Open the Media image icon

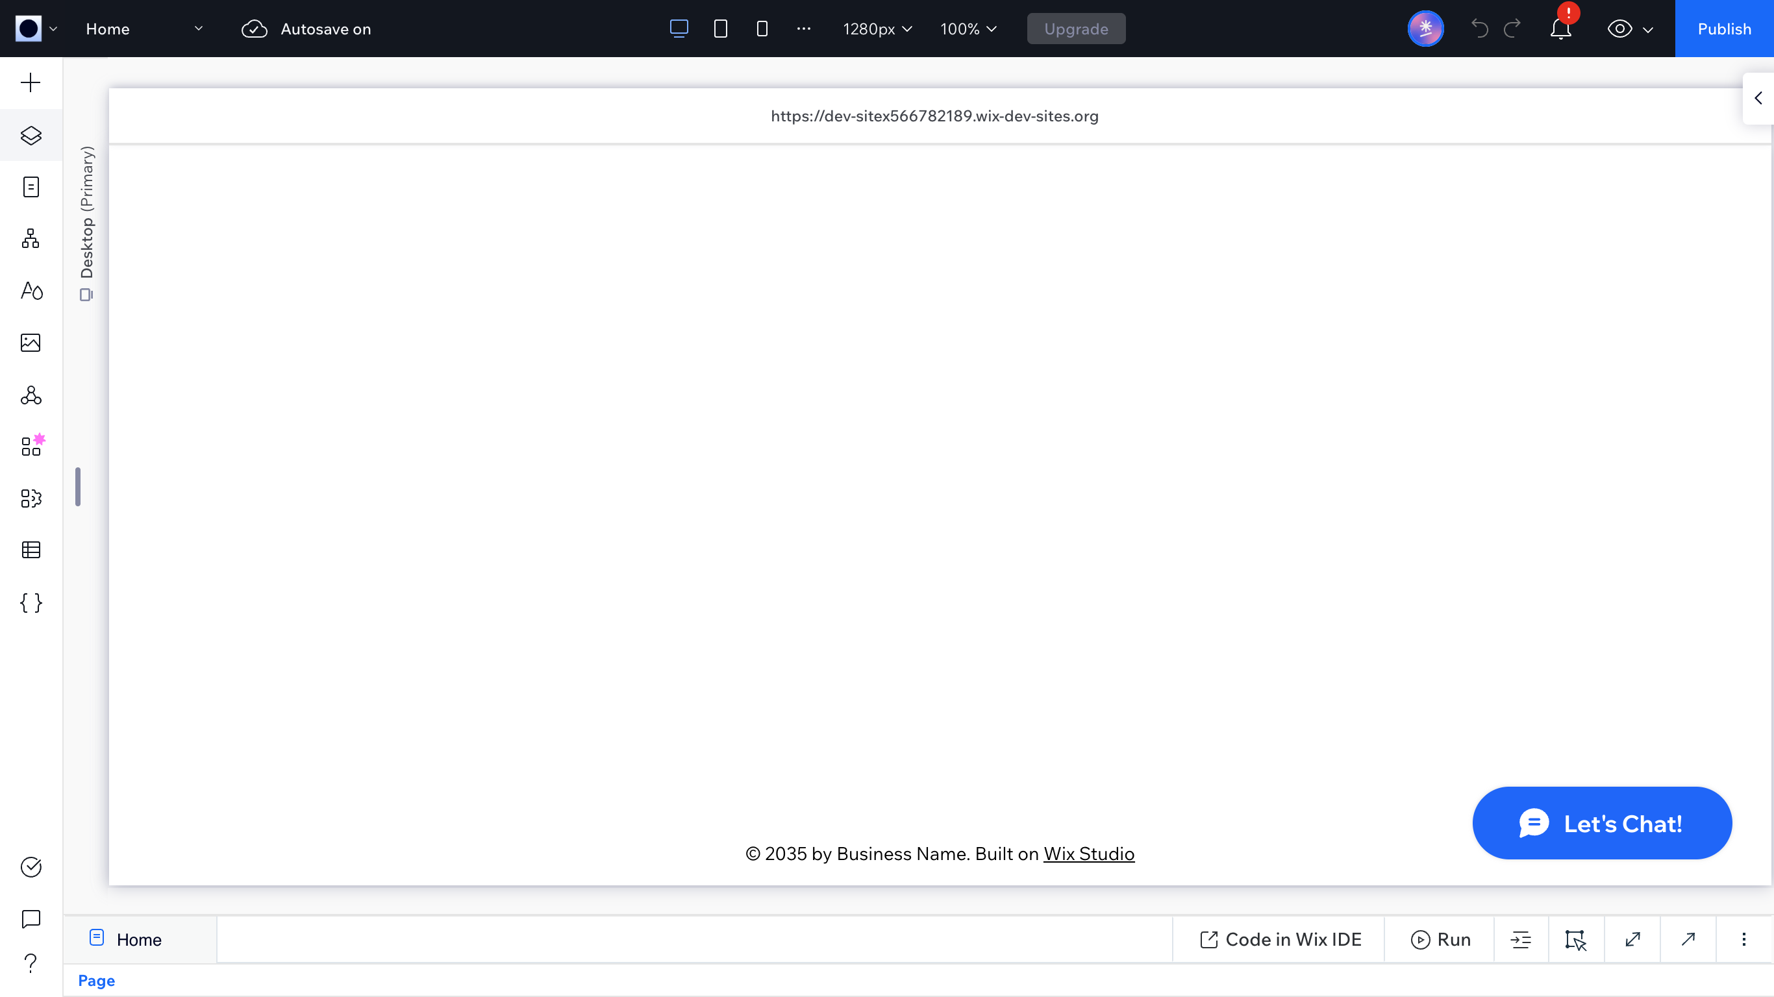click(31, 343)
